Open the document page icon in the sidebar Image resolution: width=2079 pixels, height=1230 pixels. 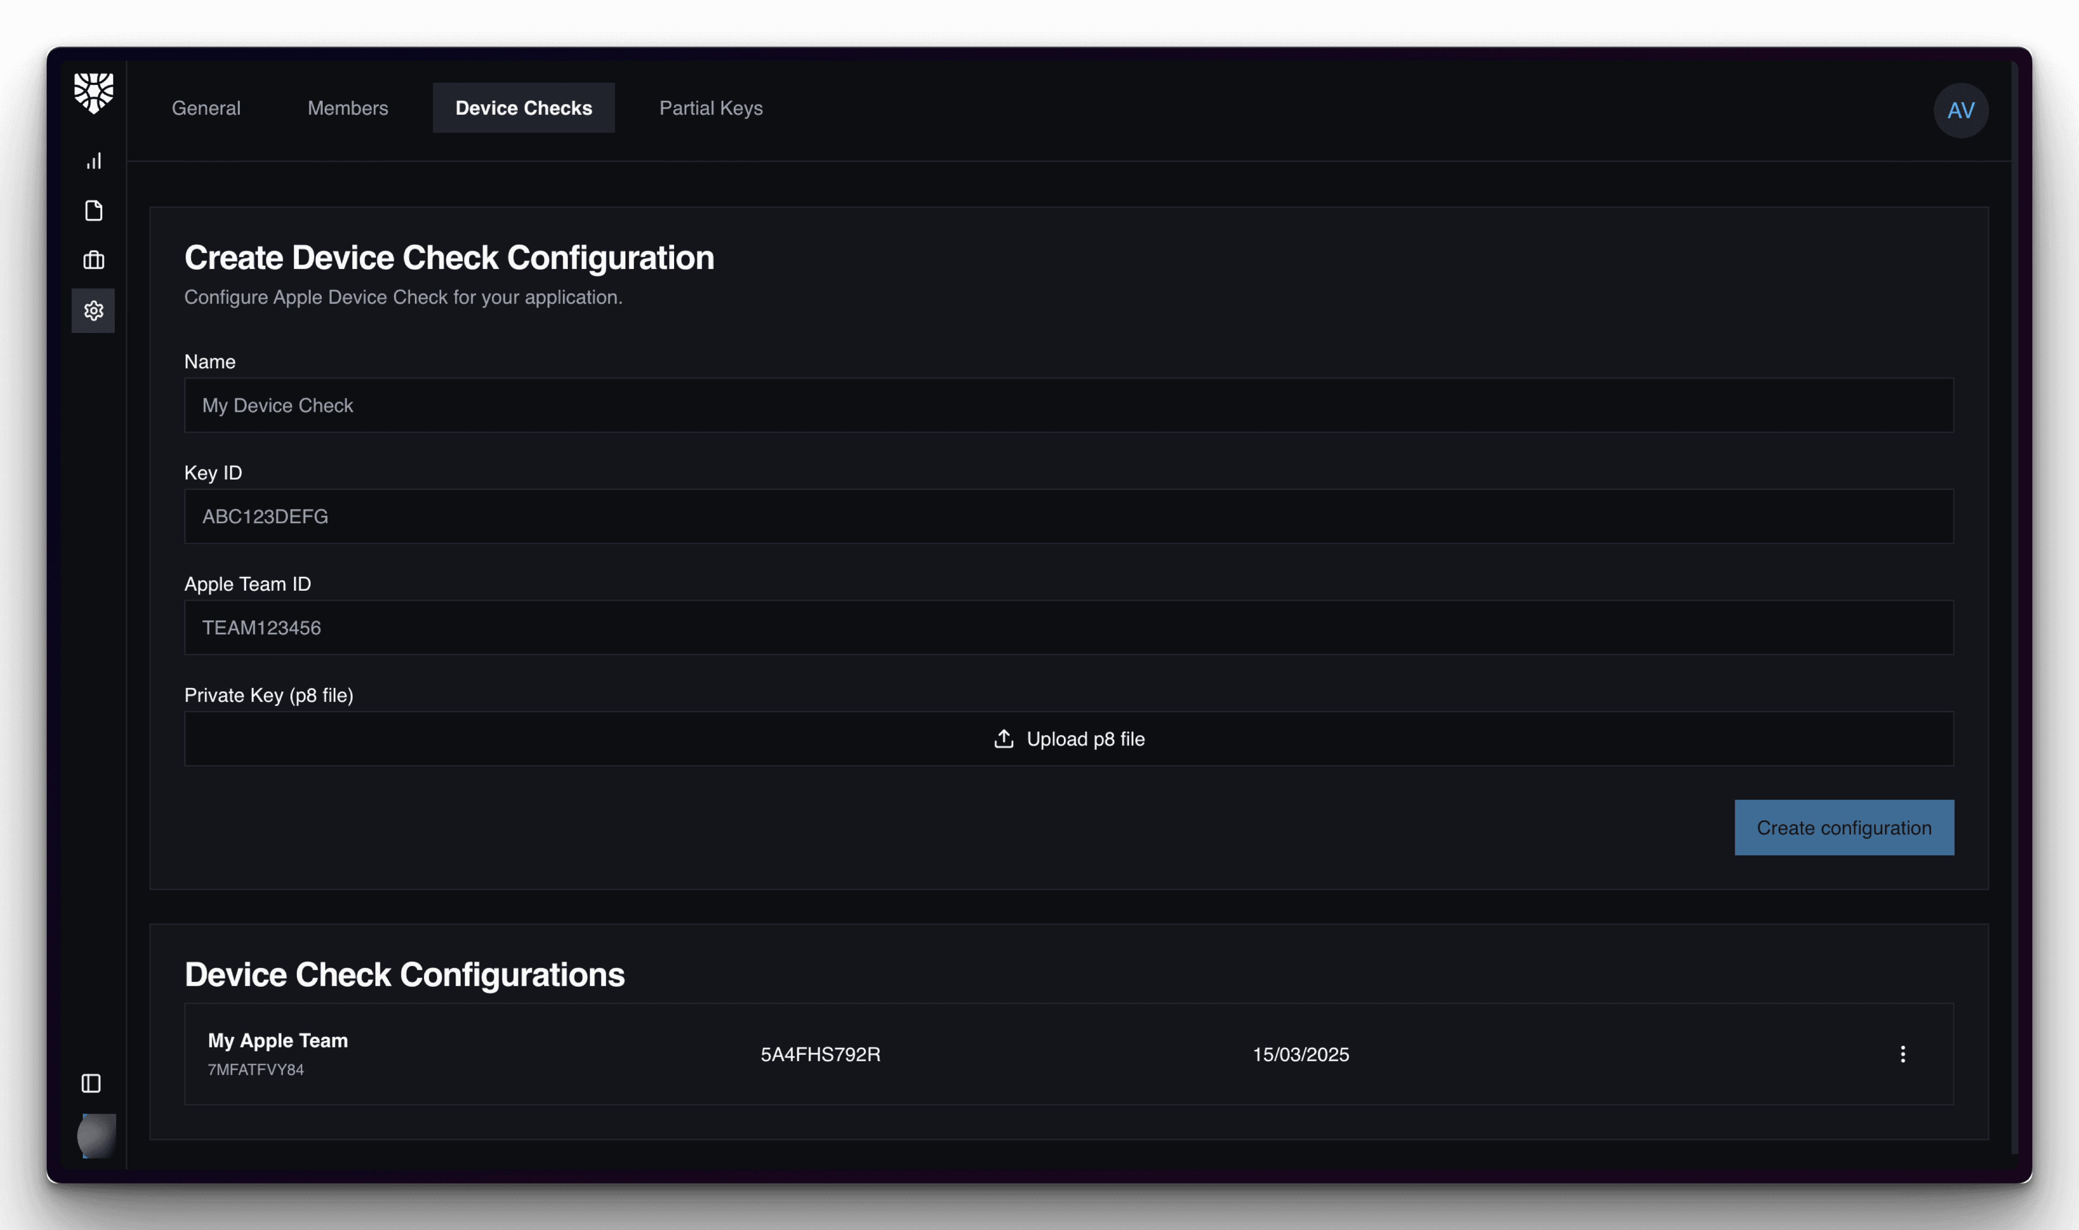click(94, 211)
